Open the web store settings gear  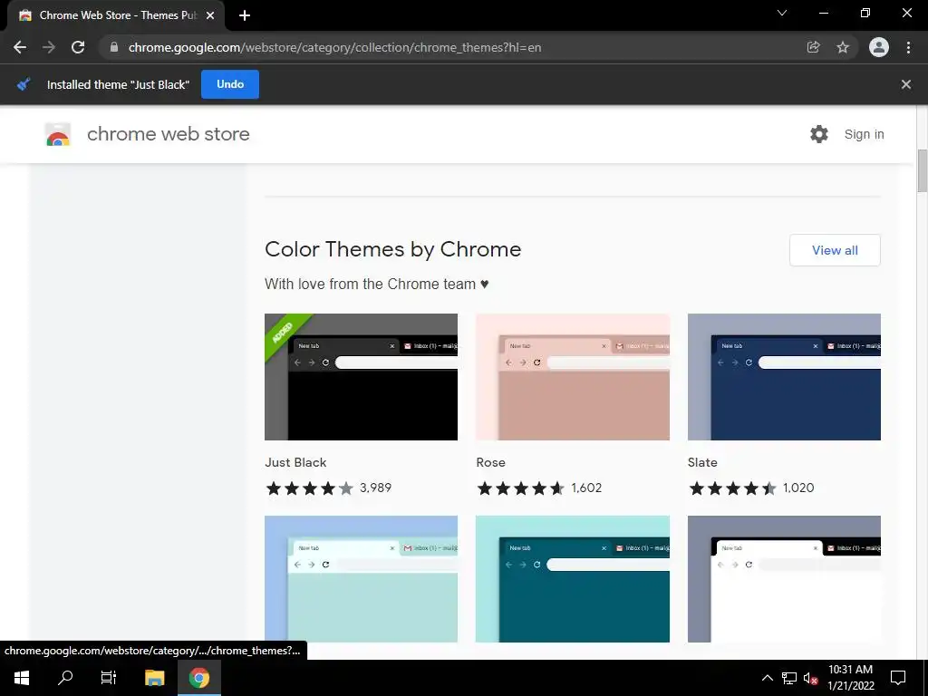tap(819, 134)
